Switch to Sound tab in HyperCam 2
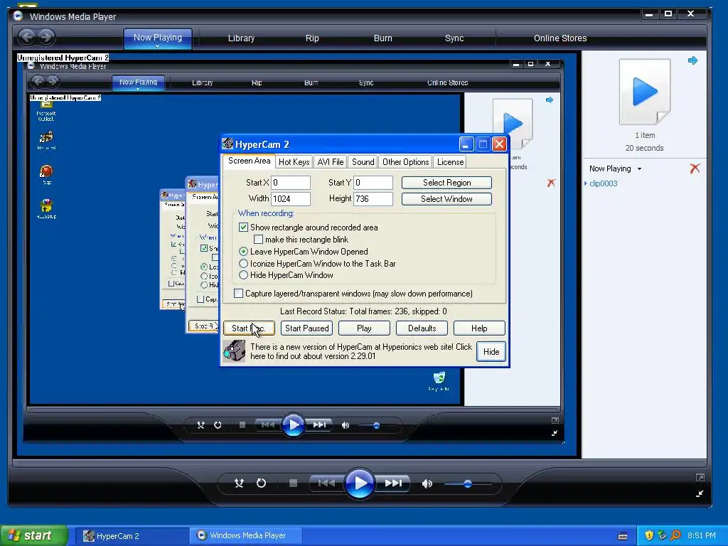 coord(363,162)
